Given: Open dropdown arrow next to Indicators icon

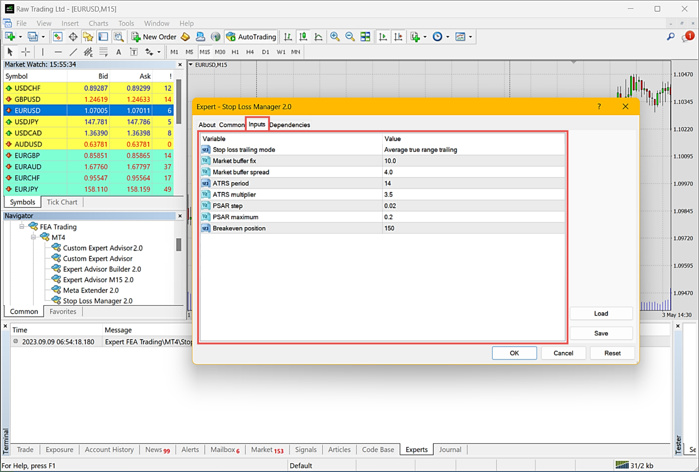Looking at the screenshot, I should click(425, 37).
